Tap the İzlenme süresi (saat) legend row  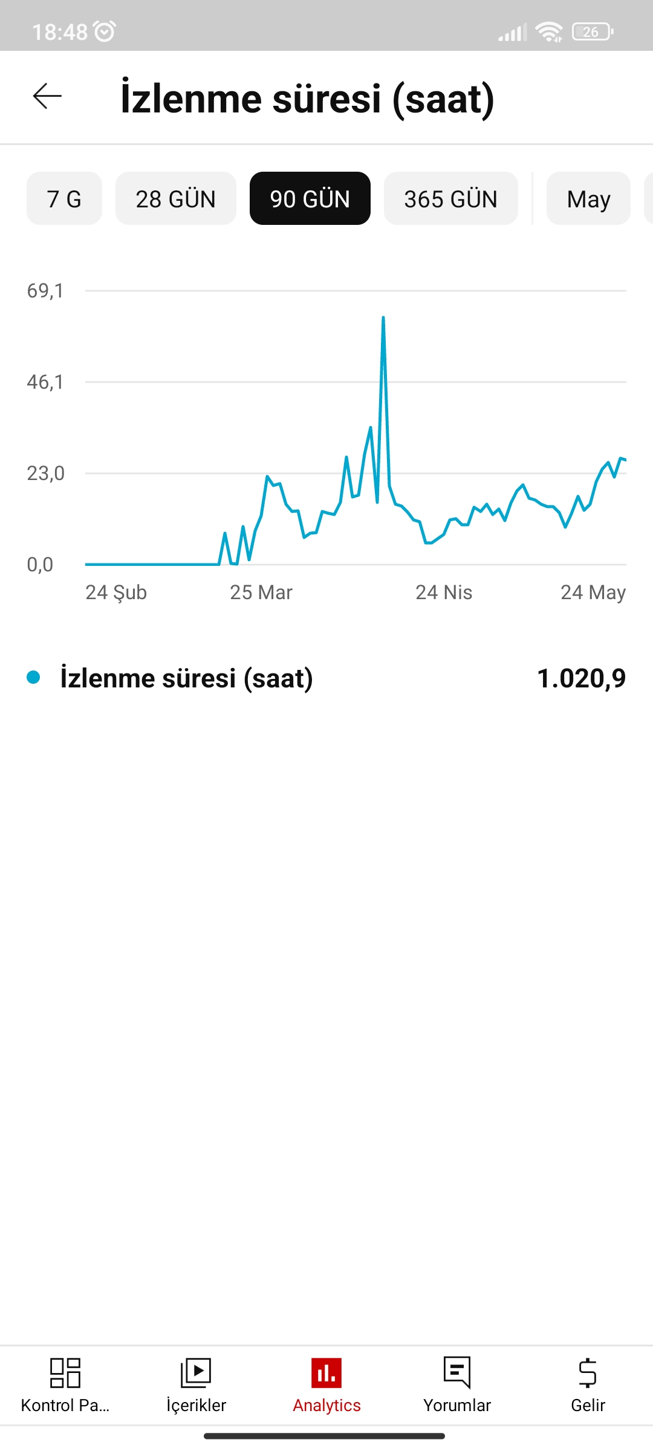tap(326, 678)
